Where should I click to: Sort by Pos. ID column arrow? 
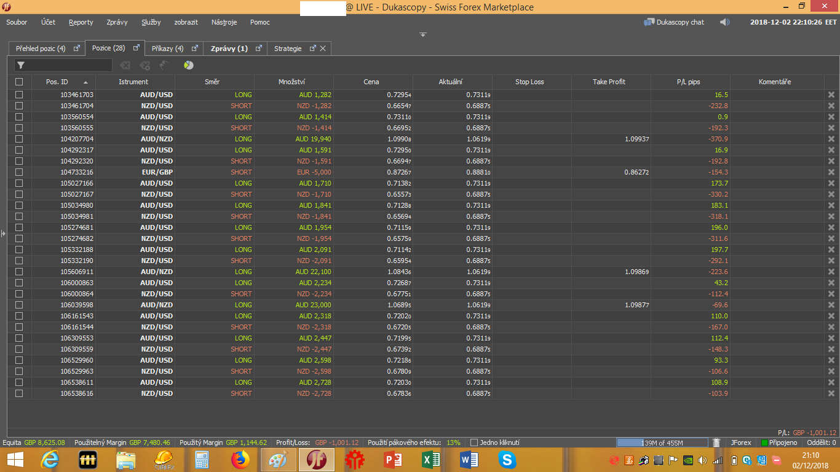coord(85,82)
